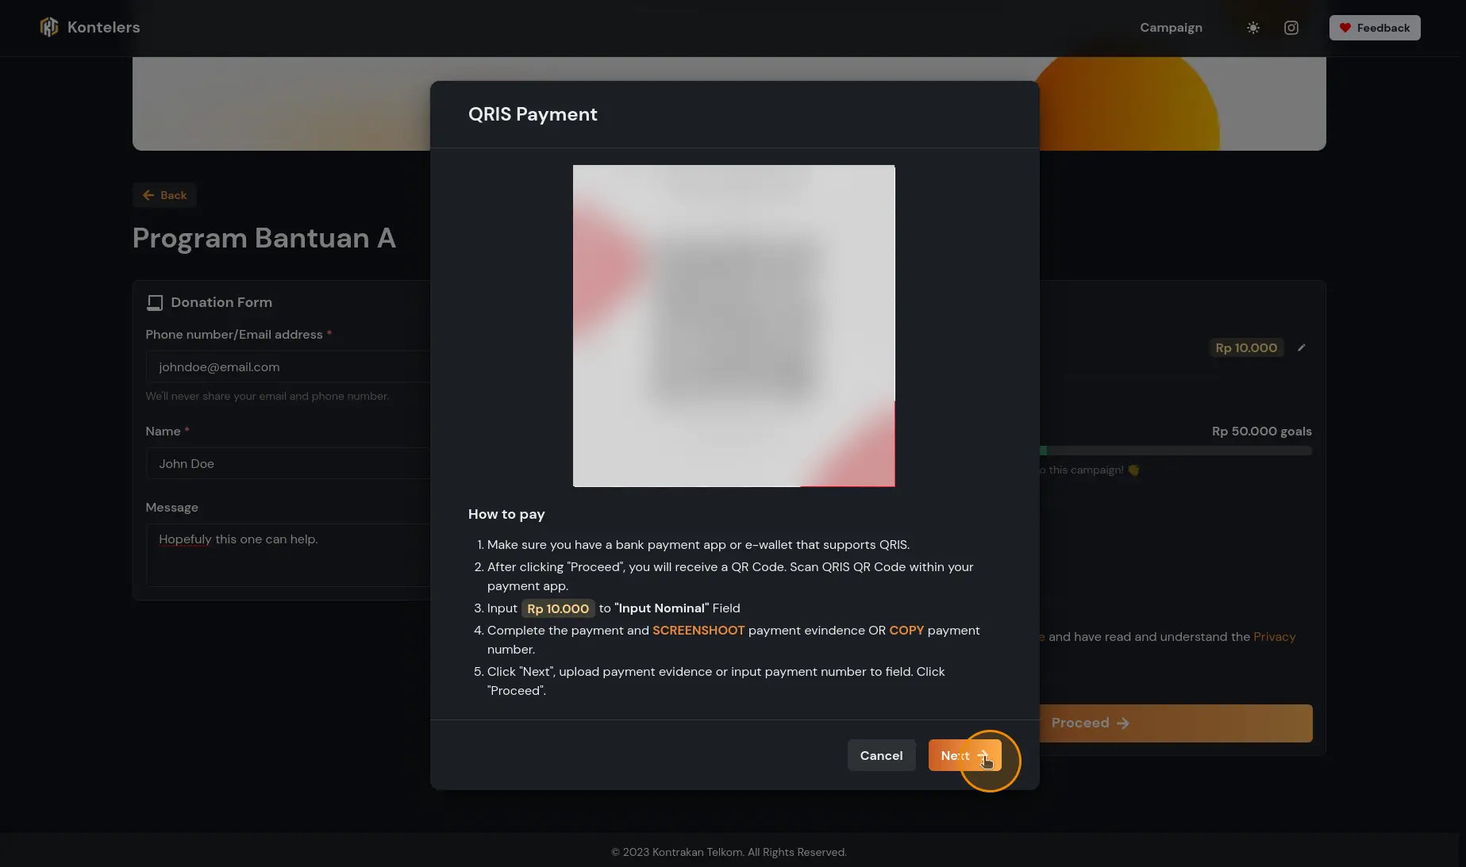
Task: Click the Rp 10.000 amount badge
Action: (1246, 348)
